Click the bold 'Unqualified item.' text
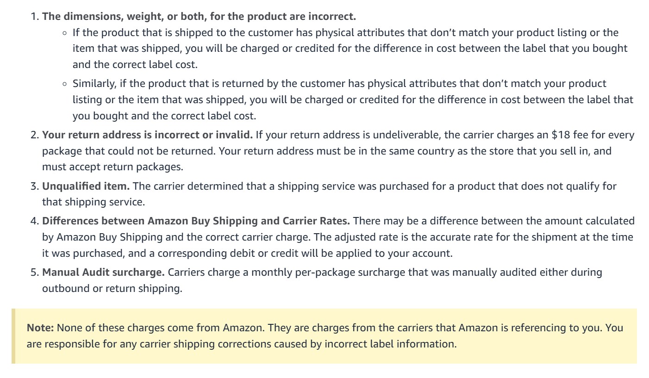649x378 pixels. pyautogui.click(x=86, y=186)
